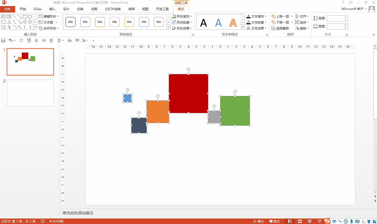Activate Sogou voice input microphone
Viewport: 377px width, 224px height.
pos(352,221)
